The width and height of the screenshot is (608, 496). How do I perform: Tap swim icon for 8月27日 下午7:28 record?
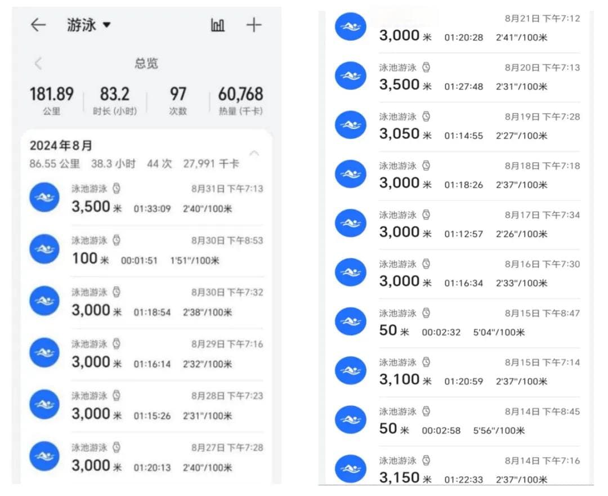click(44, 456)
